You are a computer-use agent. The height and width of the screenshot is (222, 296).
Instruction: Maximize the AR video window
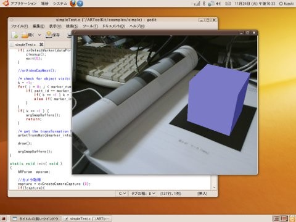(248, 33)
